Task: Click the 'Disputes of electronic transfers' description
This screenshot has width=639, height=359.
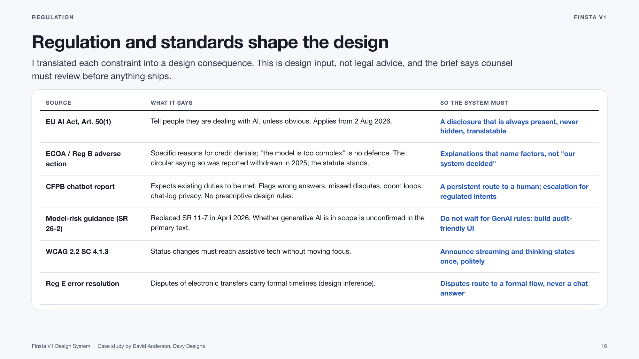Action: 263,283
